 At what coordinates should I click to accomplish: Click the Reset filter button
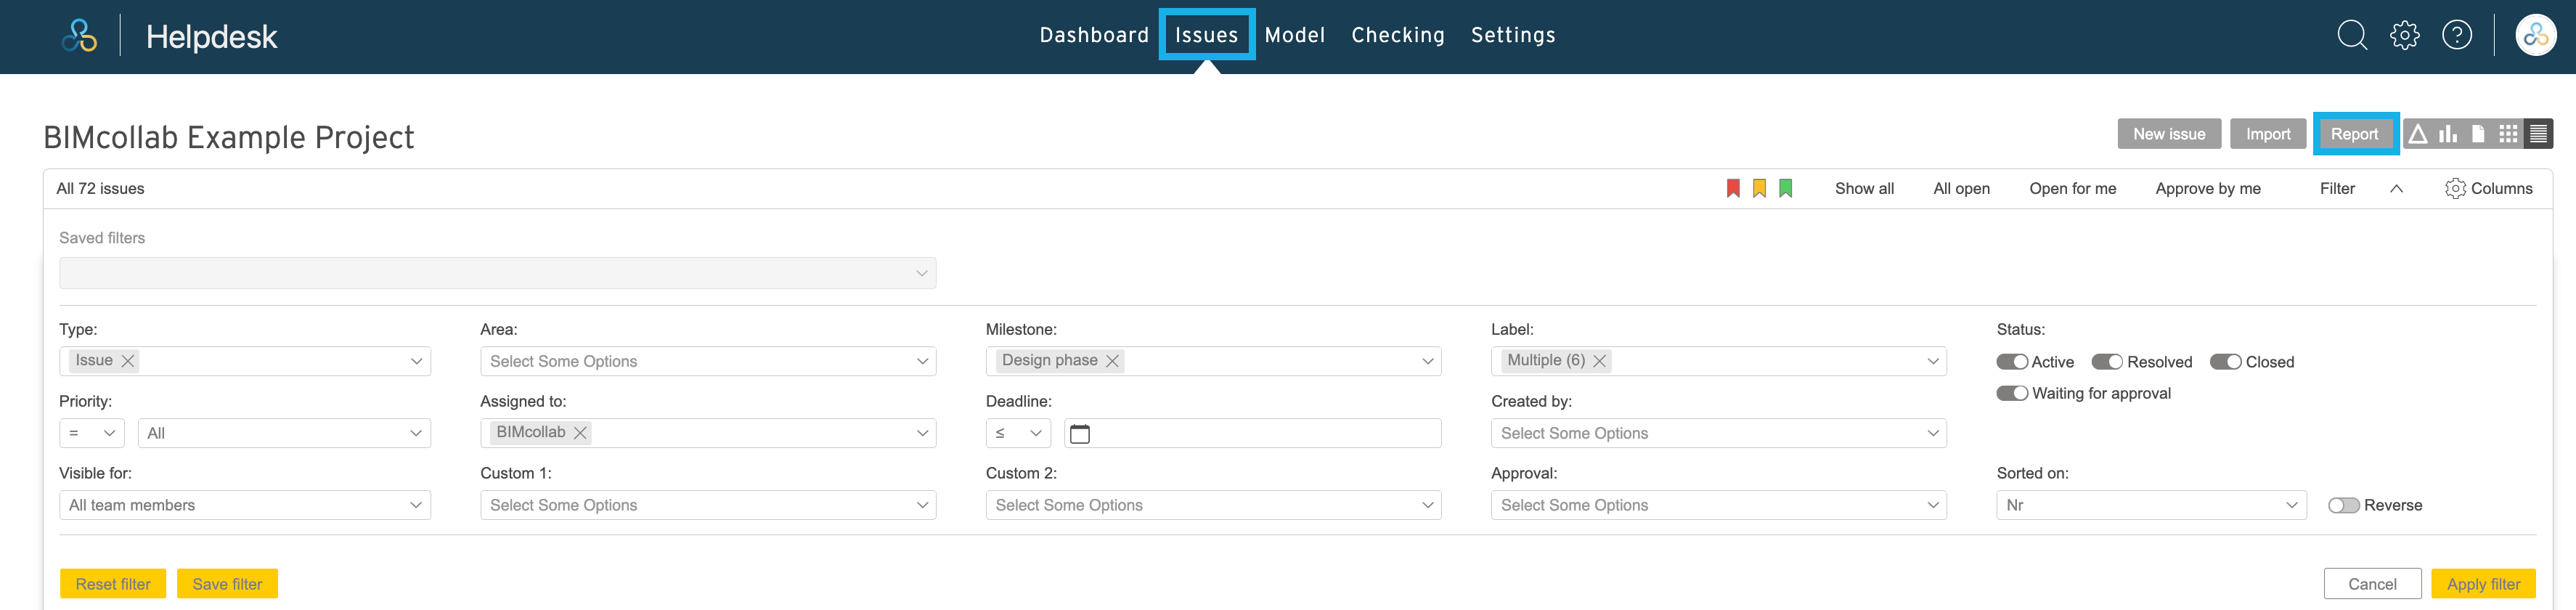tap(113, 584)
